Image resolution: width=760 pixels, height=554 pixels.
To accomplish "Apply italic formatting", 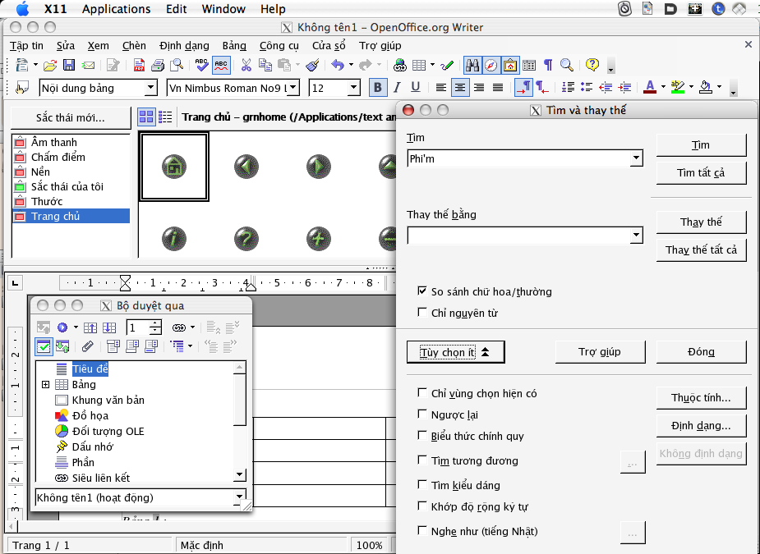I will pyautogui.click(x=397, y=88).
